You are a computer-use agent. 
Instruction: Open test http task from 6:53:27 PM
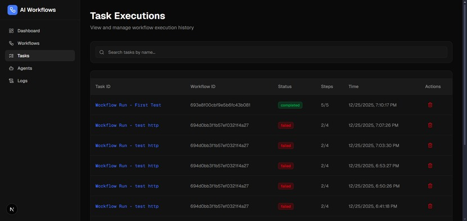pos(127,165)
